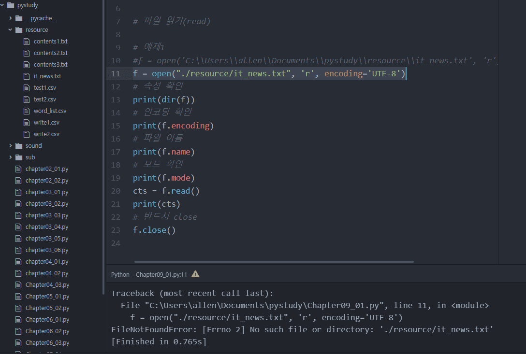
Task: Click the pystudy folder icon
Action: click(11, 5)
